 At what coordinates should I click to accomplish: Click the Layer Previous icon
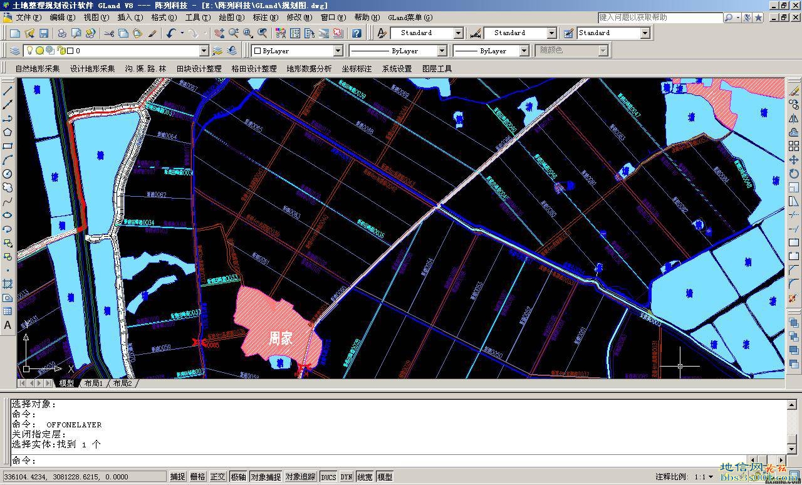(x=232, y=51)
